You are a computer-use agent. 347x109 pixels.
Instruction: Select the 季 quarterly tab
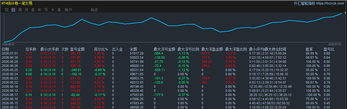pyautogui.click(x=33, y=10)
